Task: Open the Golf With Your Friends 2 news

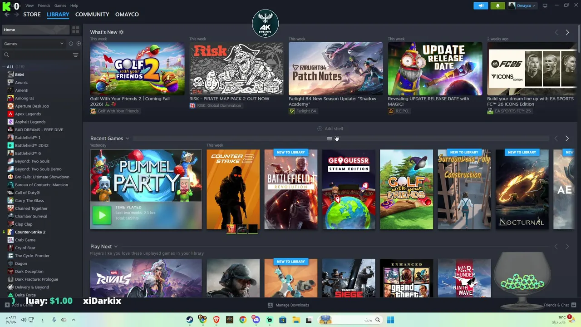Action: 137,69
